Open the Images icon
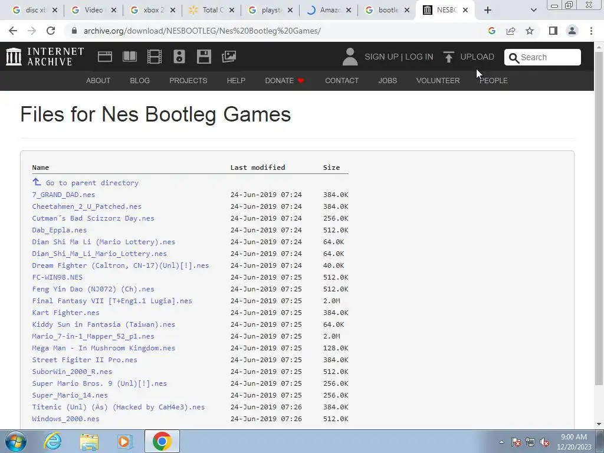Screen dimensions: 604x453 (x=229, y=57)
